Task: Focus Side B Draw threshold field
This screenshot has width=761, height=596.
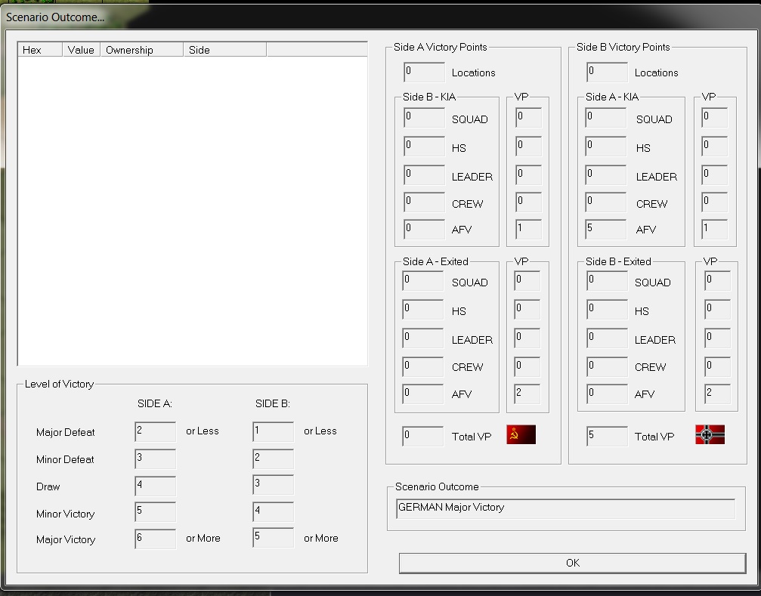Action: click(x=274, y=484)
